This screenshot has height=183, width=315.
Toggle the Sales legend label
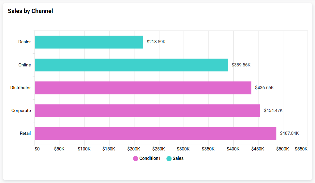pos(178,159)
